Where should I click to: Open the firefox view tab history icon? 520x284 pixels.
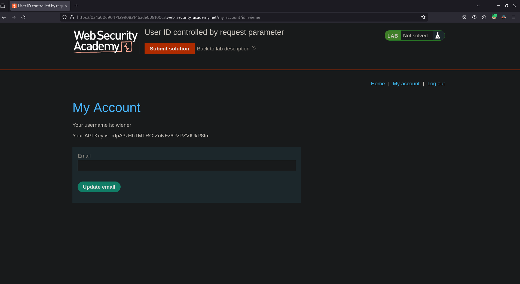tap(3, 6)
